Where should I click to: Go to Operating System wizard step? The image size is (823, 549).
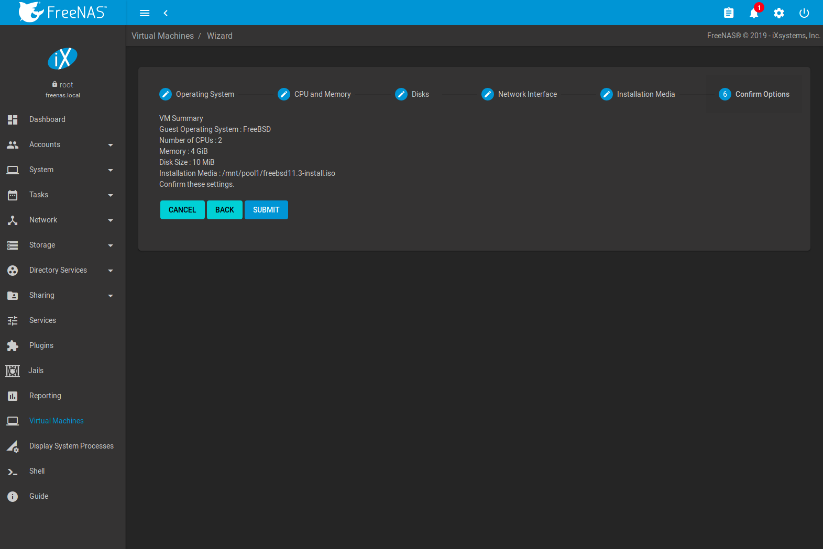point(197,94)
